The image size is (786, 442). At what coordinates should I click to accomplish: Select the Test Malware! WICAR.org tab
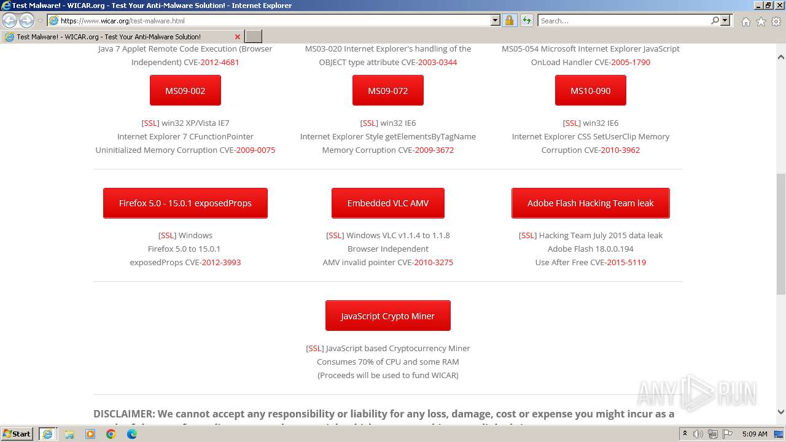(123, 37)
